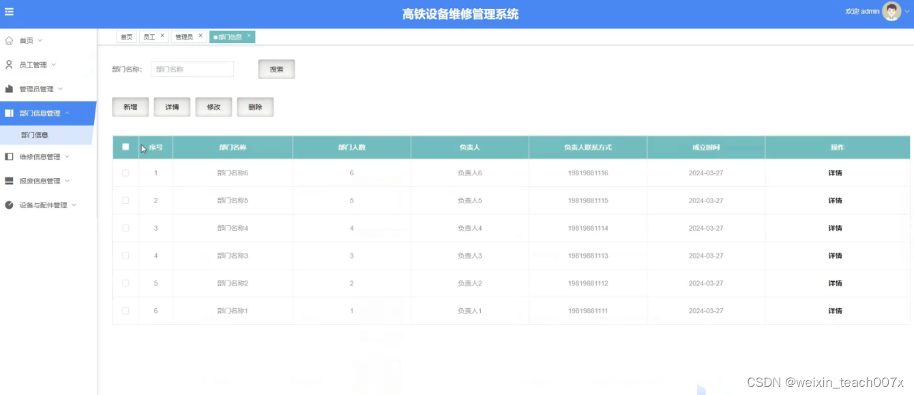
Task: Switch to the 首页 tab
Action: point(126,37)
